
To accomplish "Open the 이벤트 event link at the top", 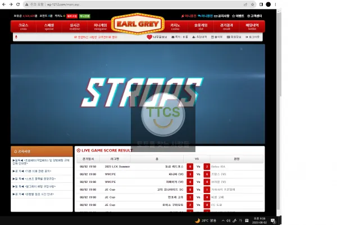I will tap(238, 16).
